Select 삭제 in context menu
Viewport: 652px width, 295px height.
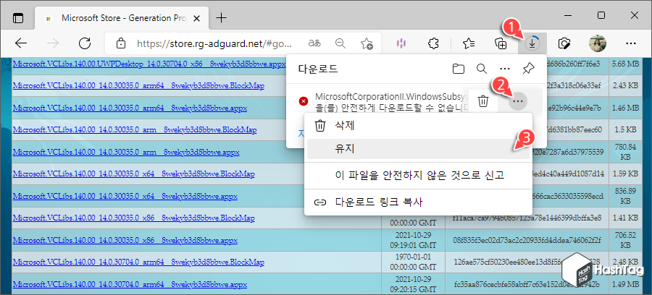(x=418, y=126)
